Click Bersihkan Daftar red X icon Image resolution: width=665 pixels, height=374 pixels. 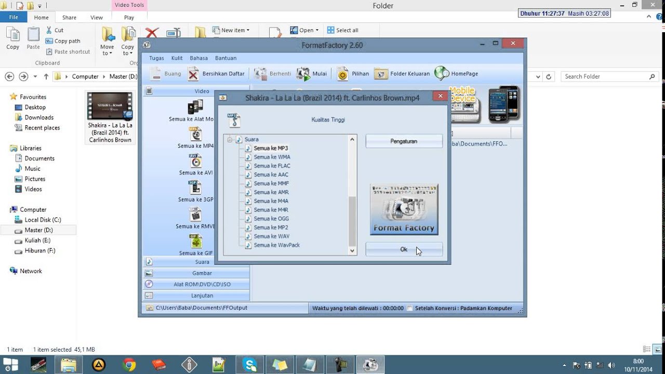193,74
